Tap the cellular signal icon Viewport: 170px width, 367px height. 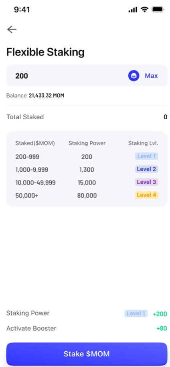[x=133, y=10]
